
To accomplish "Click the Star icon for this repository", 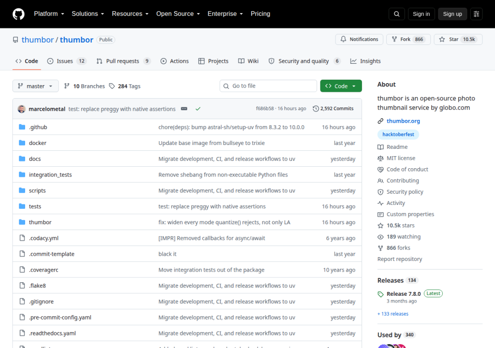I will (442, 39).
